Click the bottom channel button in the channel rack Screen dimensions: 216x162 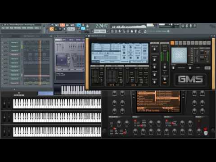(x=14, y=83)
